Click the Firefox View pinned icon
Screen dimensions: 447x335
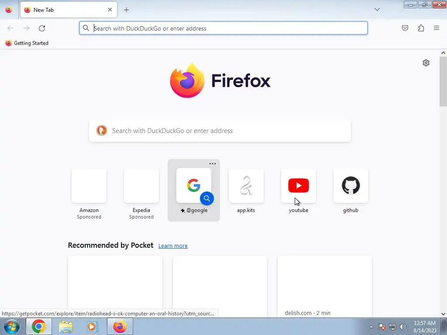9,10
